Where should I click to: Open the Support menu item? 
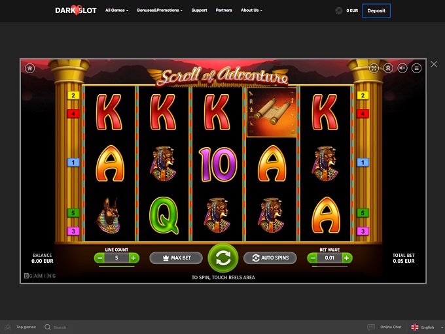199,10
